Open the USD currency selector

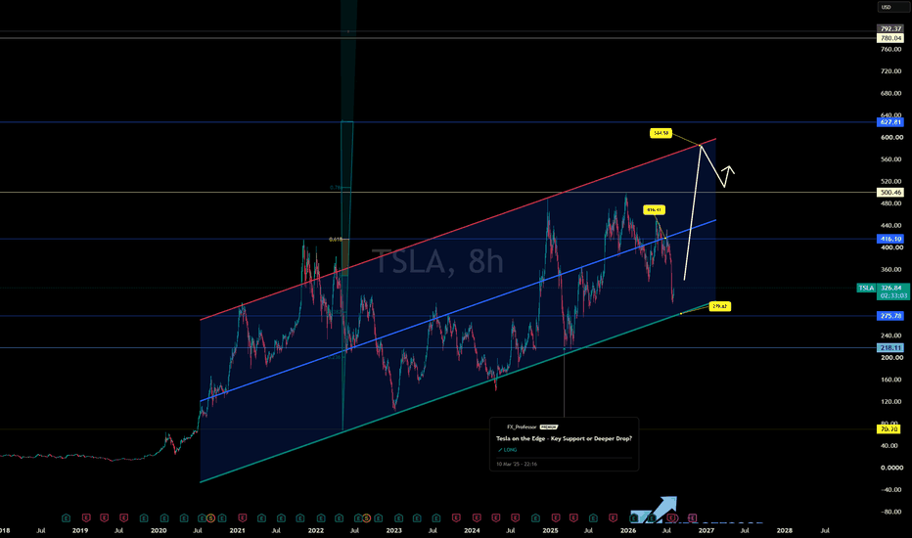[892, 7]
